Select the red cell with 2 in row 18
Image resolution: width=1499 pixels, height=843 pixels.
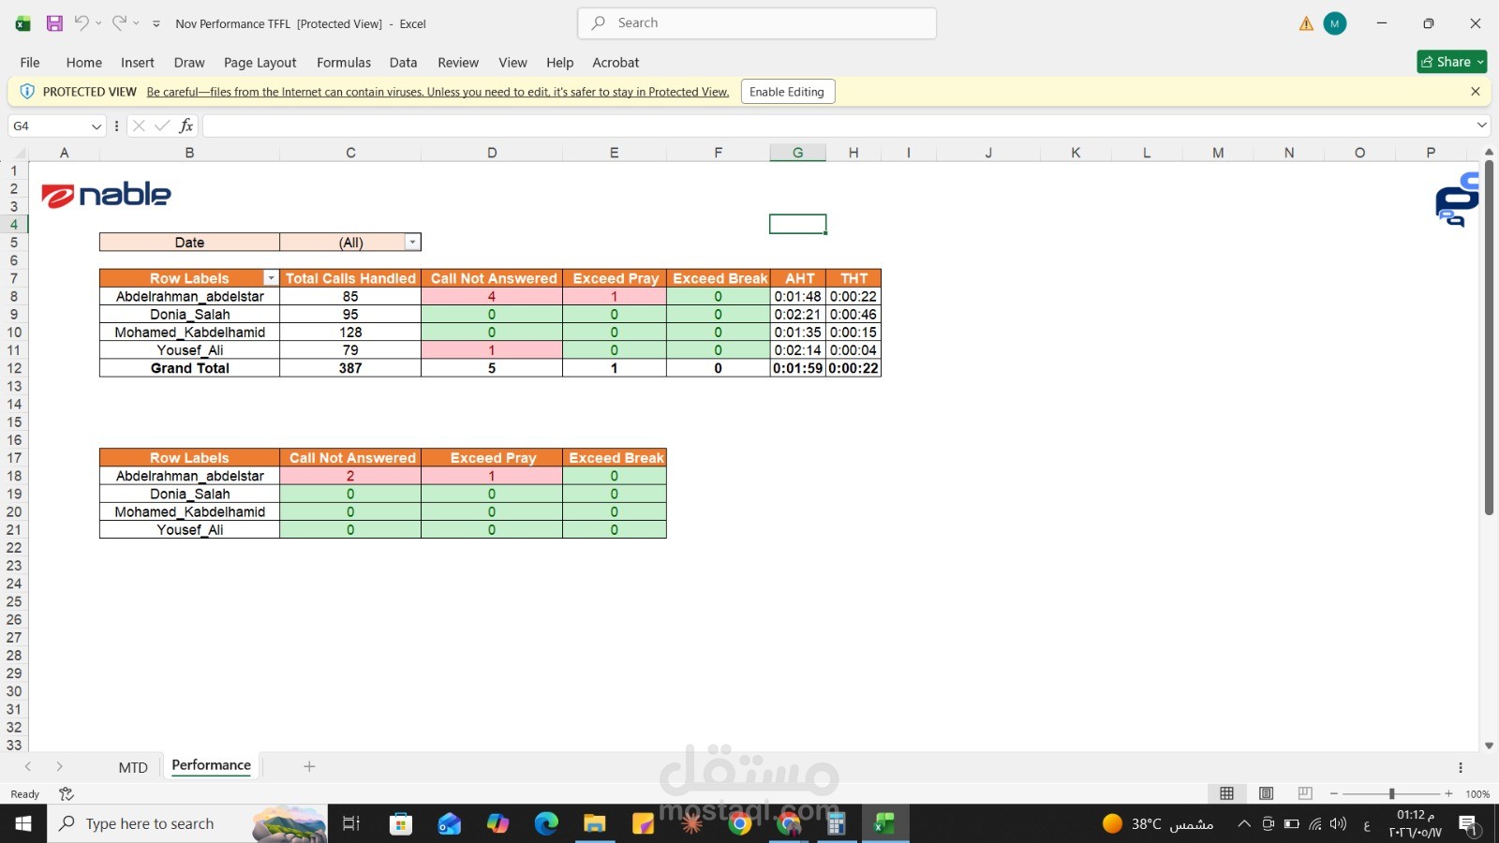tap(350, 476)
